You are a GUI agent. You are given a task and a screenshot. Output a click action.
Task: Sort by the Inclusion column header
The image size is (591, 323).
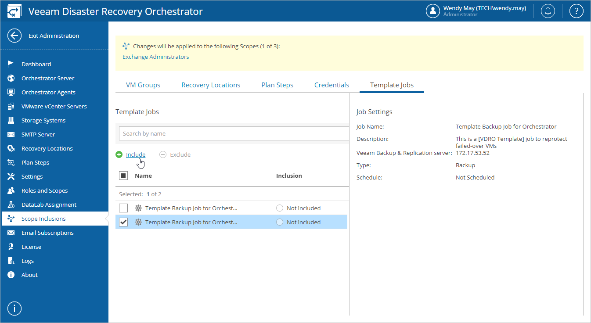pos(289,176)
